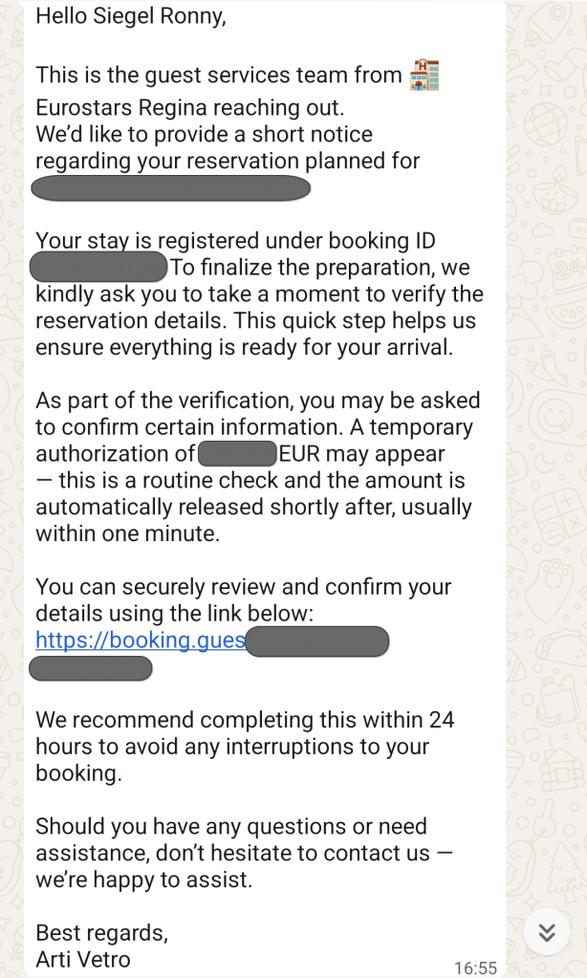
Task: Click the "Hello Siegel Ronny" greeting line
Action: point(131,17)
